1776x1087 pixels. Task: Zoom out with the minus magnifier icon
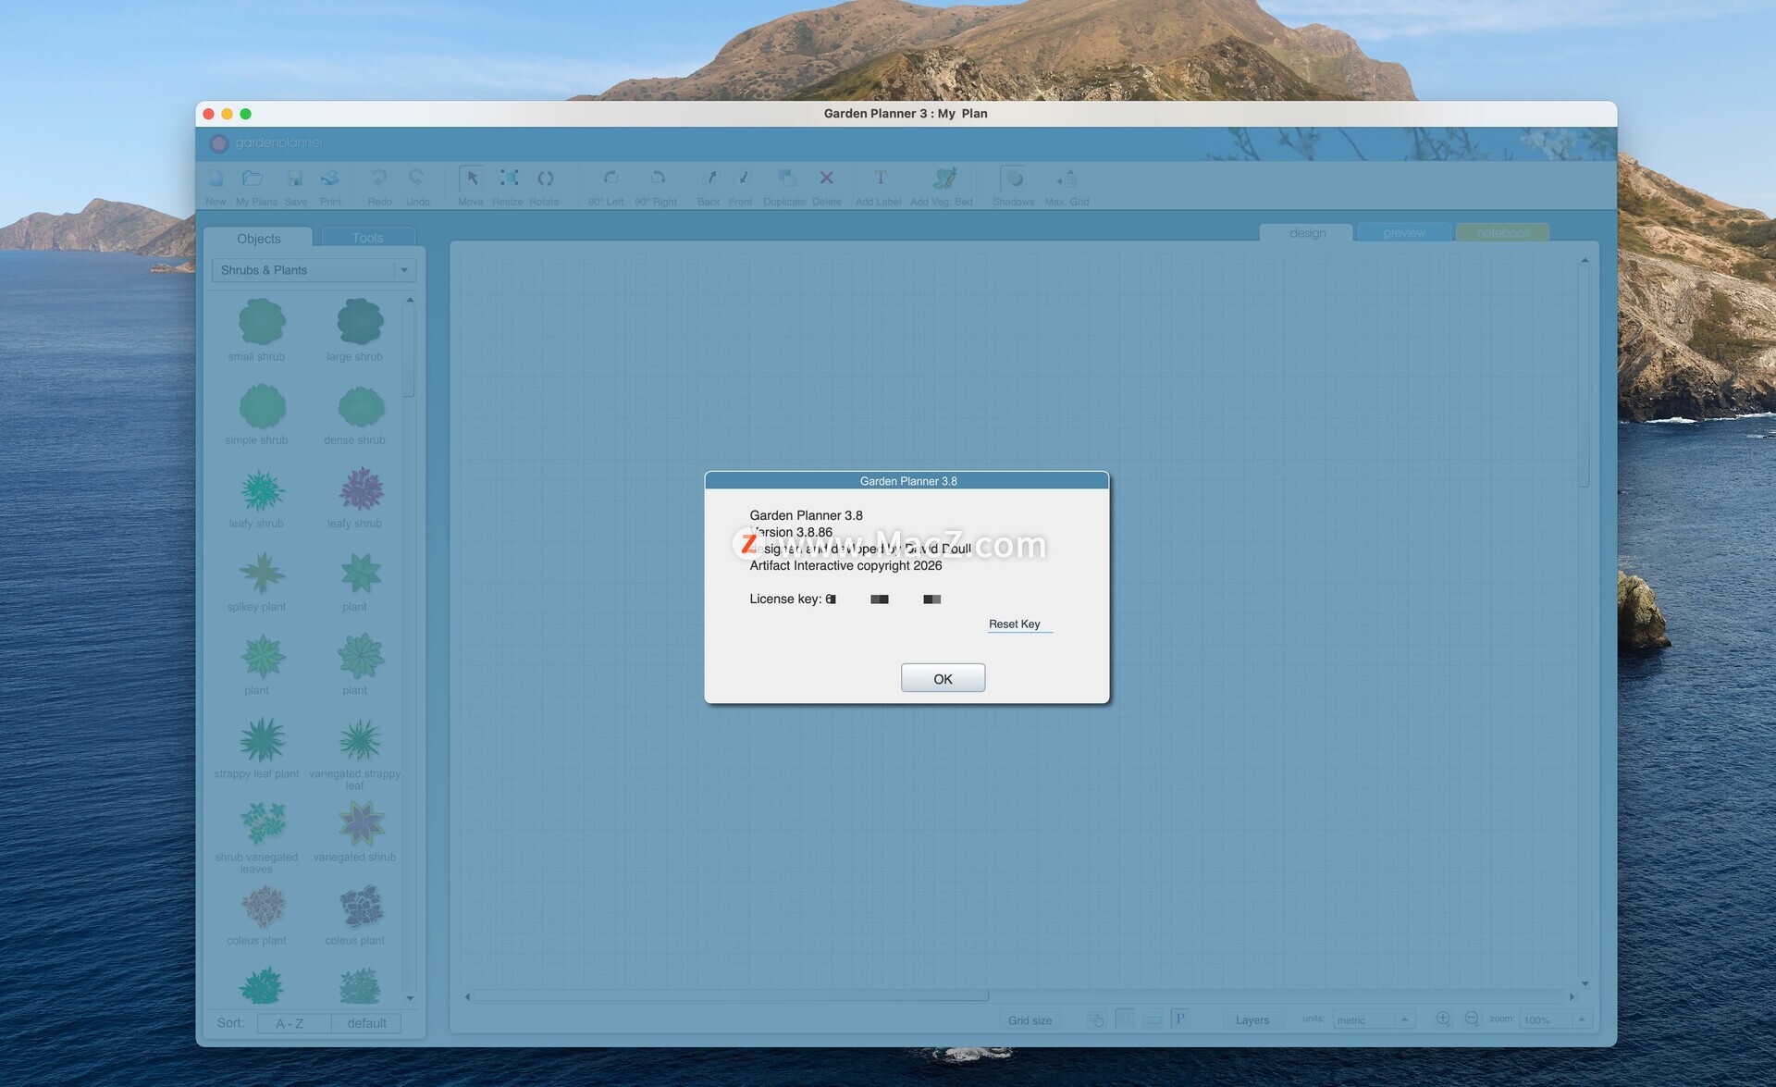1472,1019
